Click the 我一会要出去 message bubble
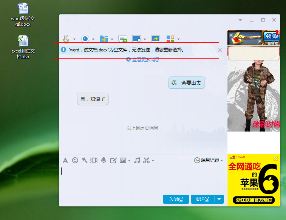The width and height of the screenshot is (286, 220). point(186,83)
